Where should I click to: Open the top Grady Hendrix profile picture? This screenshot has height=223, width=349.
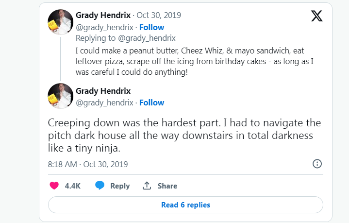60,21
